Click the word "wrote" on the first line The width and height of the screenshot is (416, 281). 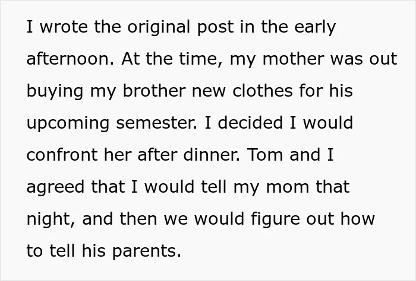pos(64,27)
